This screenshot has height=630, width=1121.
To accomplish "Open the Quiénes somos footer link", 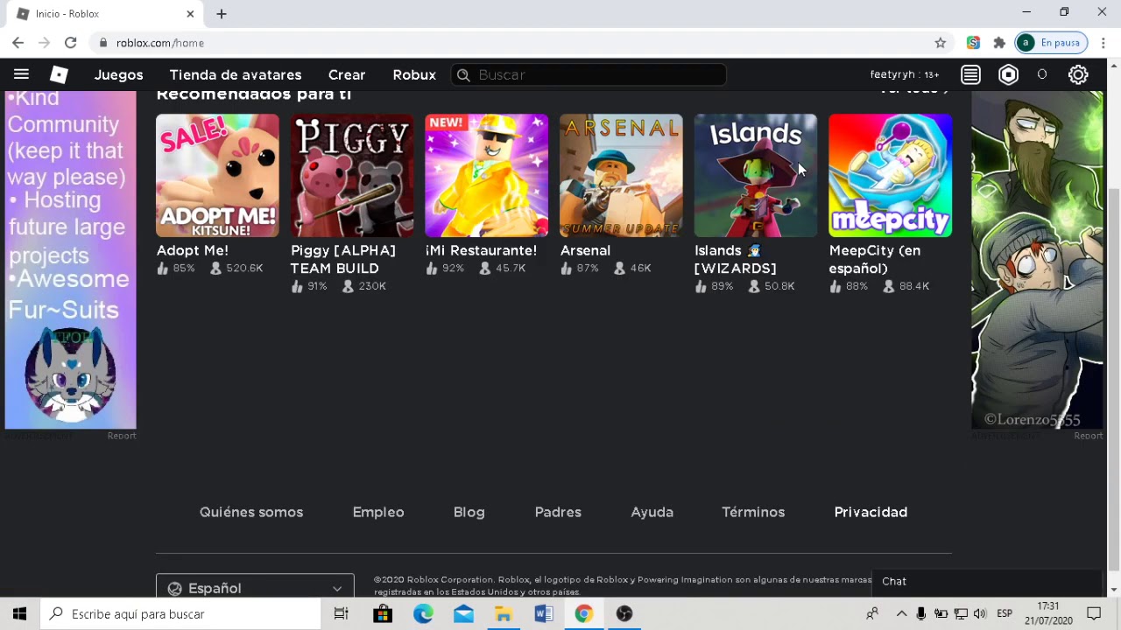I will point(251,512).
